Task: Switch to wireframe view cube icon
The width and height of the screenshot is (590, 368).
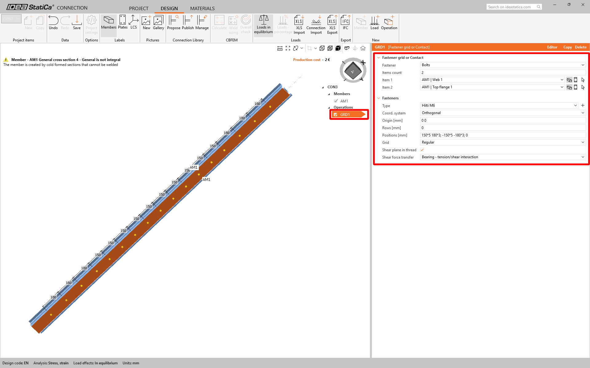Action: [322, 48]
